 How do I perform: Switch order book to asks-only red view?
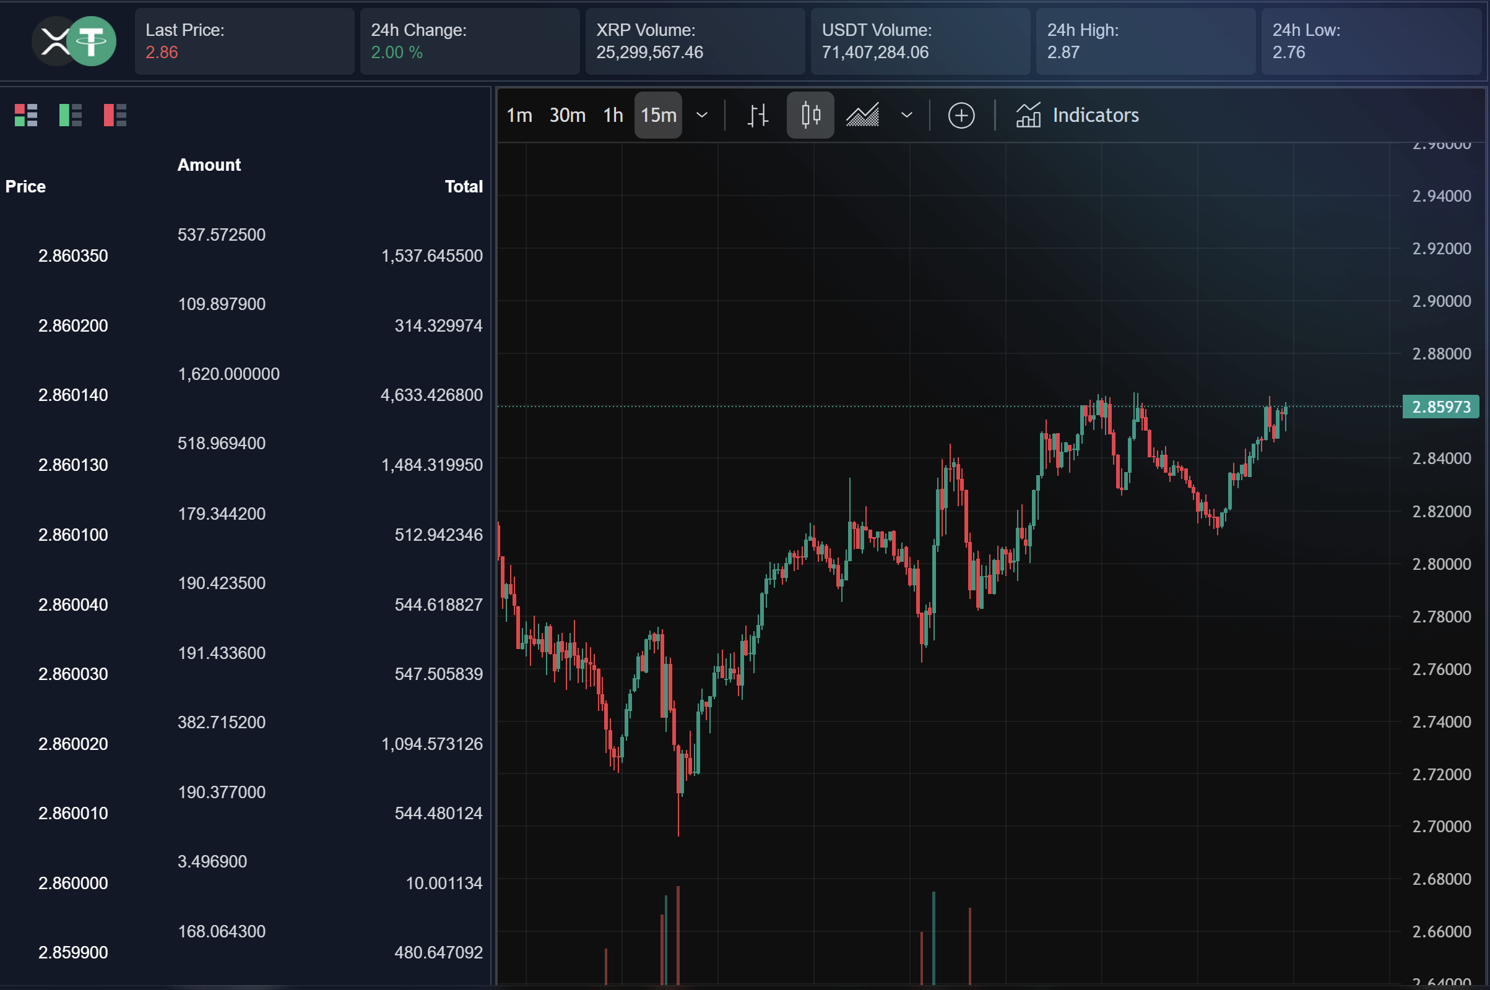point(115,114)
